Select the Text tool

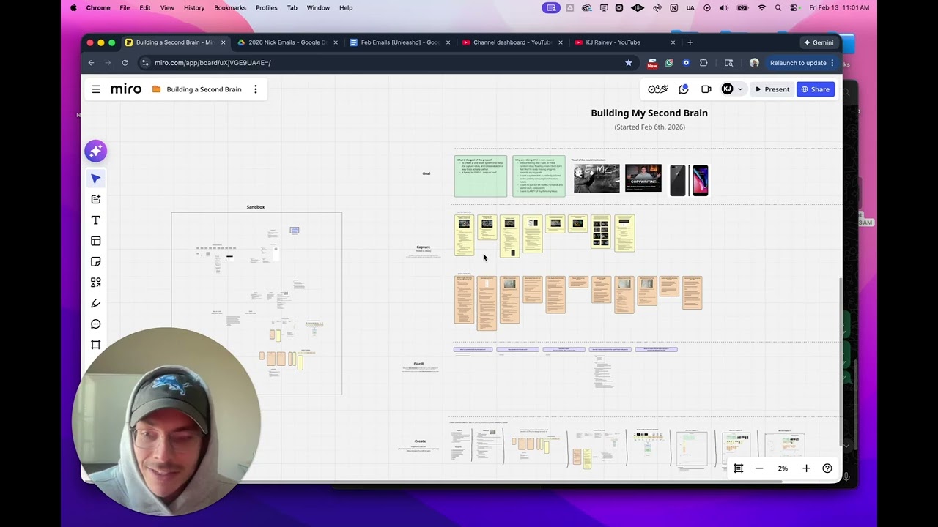pos(95,220)
